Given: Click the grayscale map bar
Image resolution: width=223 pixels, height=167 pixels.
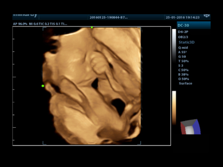Looking at the screenshot, I should 174,46.
